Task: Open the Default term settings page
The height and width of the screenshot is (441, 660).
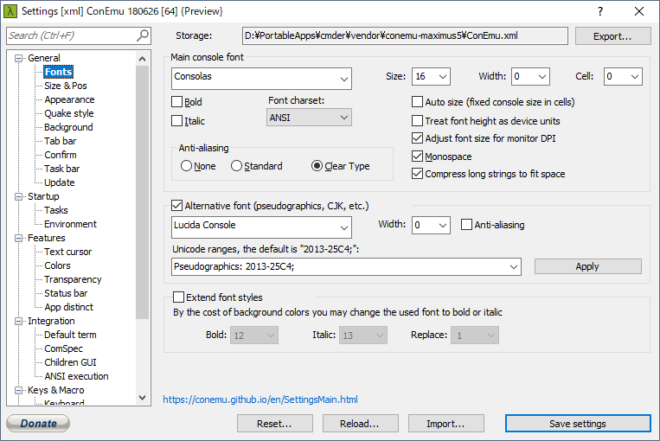Action: [70, 335]
